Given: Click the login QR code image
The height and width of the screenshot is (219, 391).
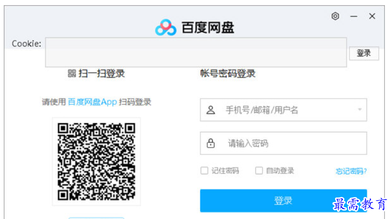Looking at the screenshot, I should click(96, 162).
